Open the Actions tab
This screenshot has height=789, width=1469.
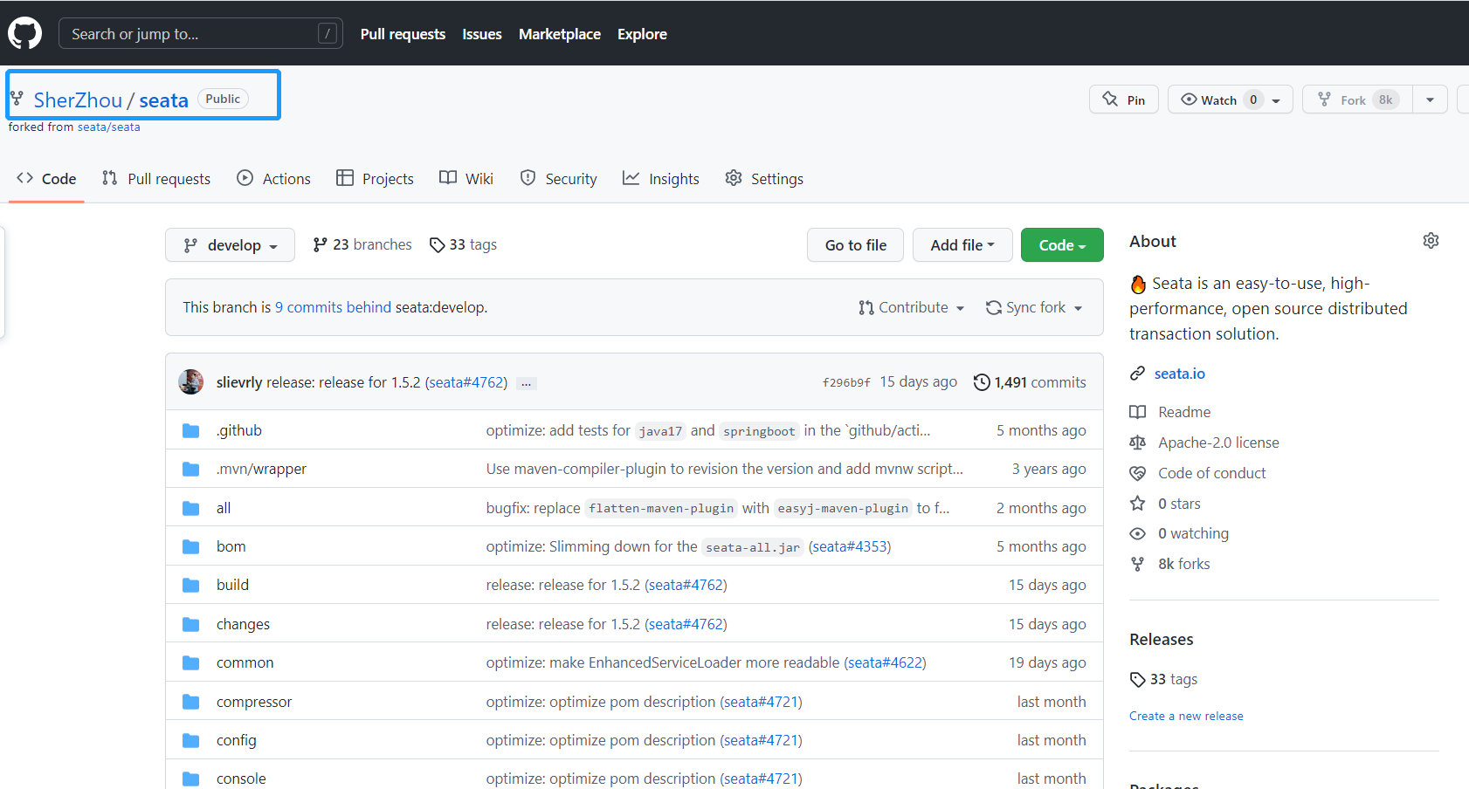click(x=274, y=179)
